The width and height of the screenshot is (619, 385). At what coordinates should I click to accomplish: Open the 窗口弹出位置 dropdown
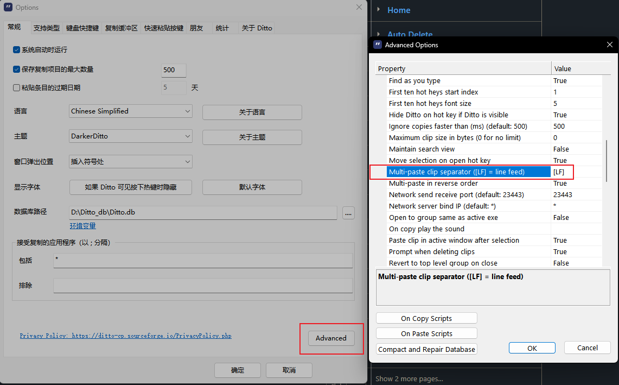[x=130, y=161]
